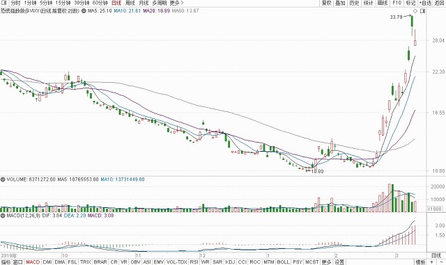Select the 1分钟 period
Screen dimensions: 446x265
click(x=30, y=3)
